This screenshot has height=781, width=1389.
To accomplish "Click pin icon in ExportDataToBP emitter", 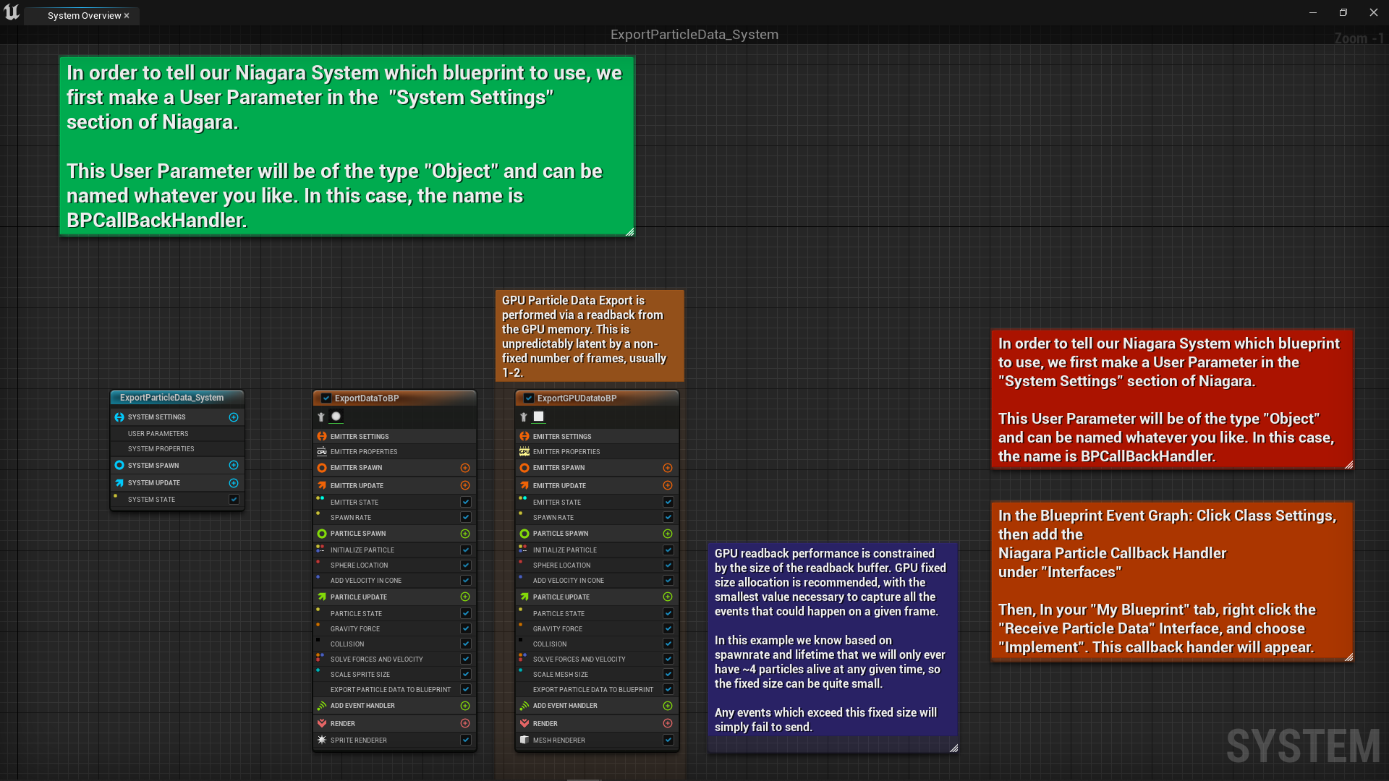I will pyautogui.click(x=321, y=417).
